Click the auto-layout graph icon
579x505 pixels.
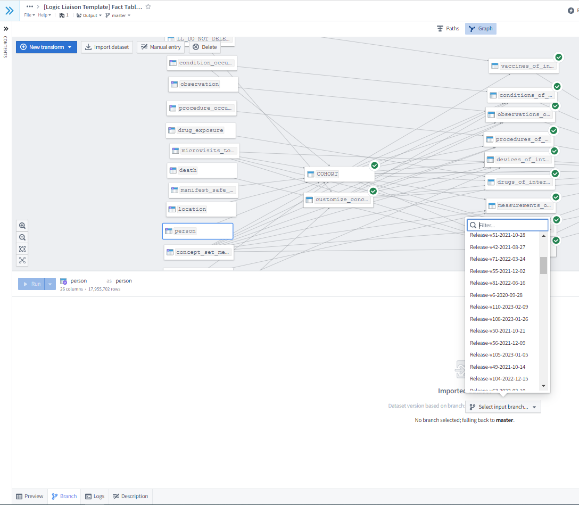tap(22, 261)
